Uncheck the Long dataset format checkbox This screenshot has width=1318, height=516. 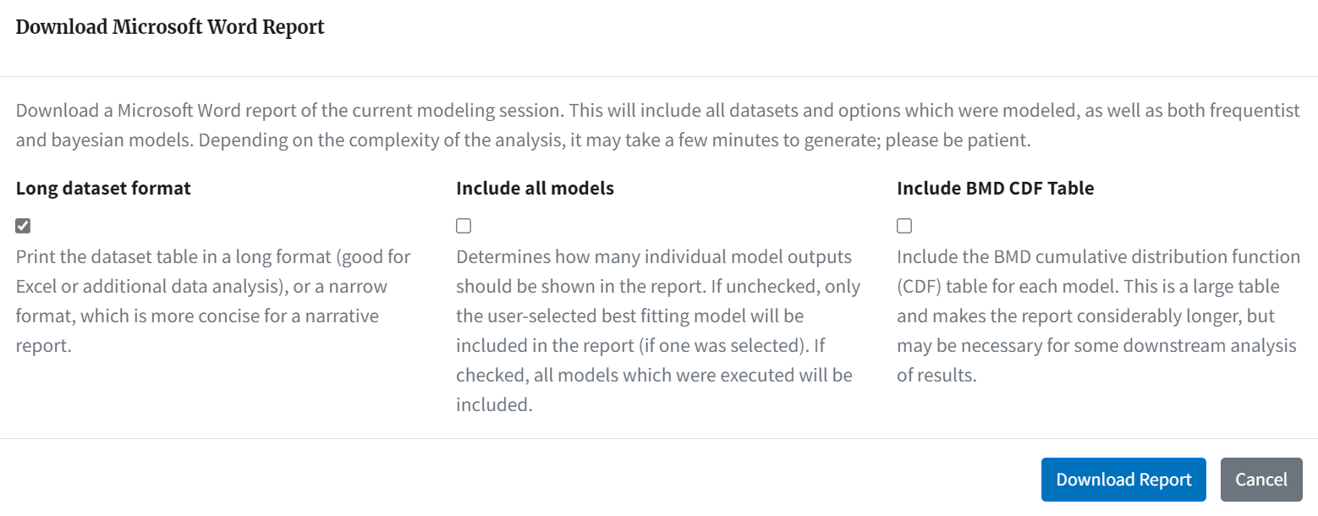(23, 226)
